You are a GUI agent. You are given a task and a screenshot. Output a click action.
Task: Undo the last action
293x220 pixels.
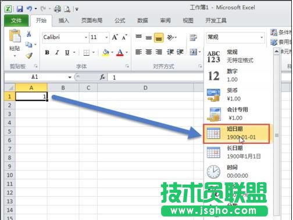pos(29,9)
